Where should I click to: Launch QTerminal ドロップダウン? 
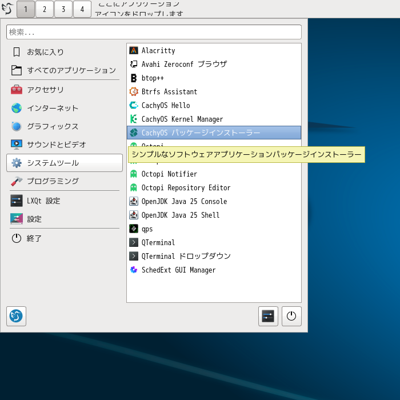coord(214,256)
